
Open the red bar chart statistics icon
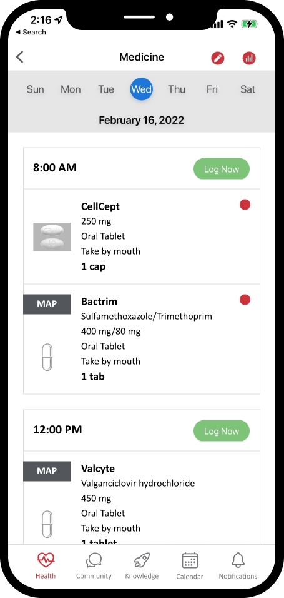[x=249, y=58]
